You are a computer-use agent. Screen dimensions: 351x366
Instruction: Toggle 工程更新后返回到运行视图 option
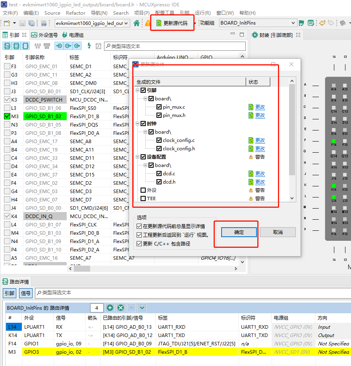(139, 235)
